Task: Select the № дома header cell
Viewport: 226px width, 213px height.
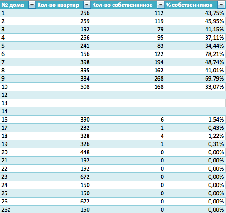Action: point(18,5)
